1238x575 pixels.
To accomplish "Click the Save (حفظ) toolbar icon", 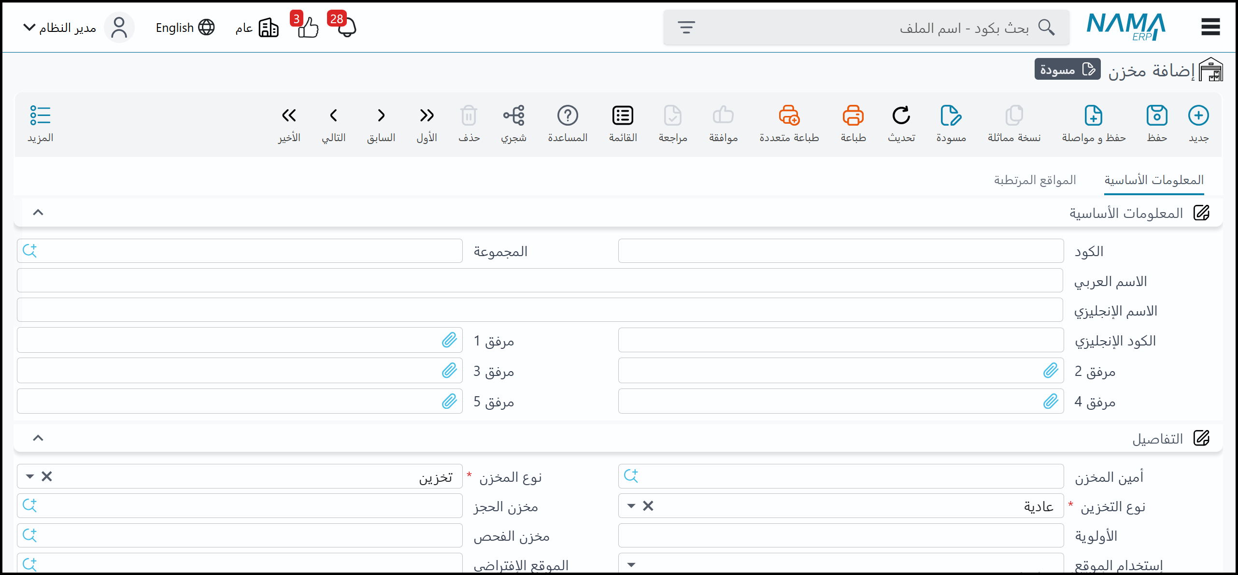I will pyautogui.click(x=1156, y=116).
